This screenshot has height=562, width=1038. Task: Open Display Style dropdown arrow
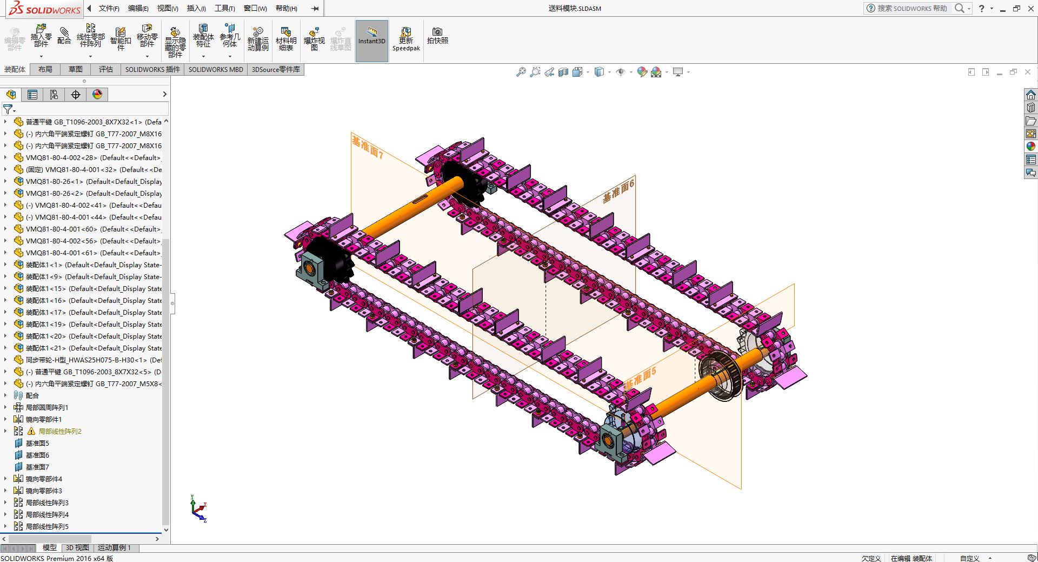point(609,72)
